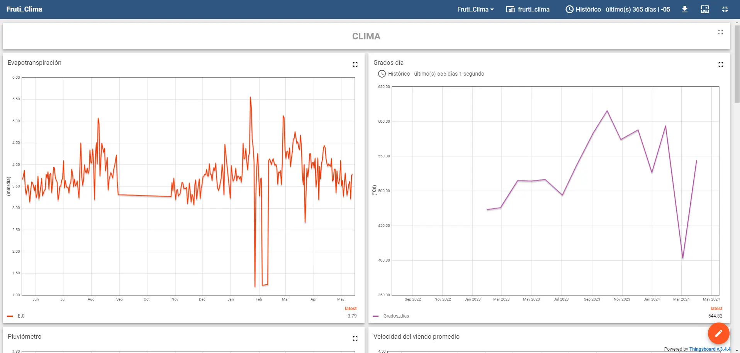
Task: Toggle the Grados_dias legend series
Action: point(396,316)
